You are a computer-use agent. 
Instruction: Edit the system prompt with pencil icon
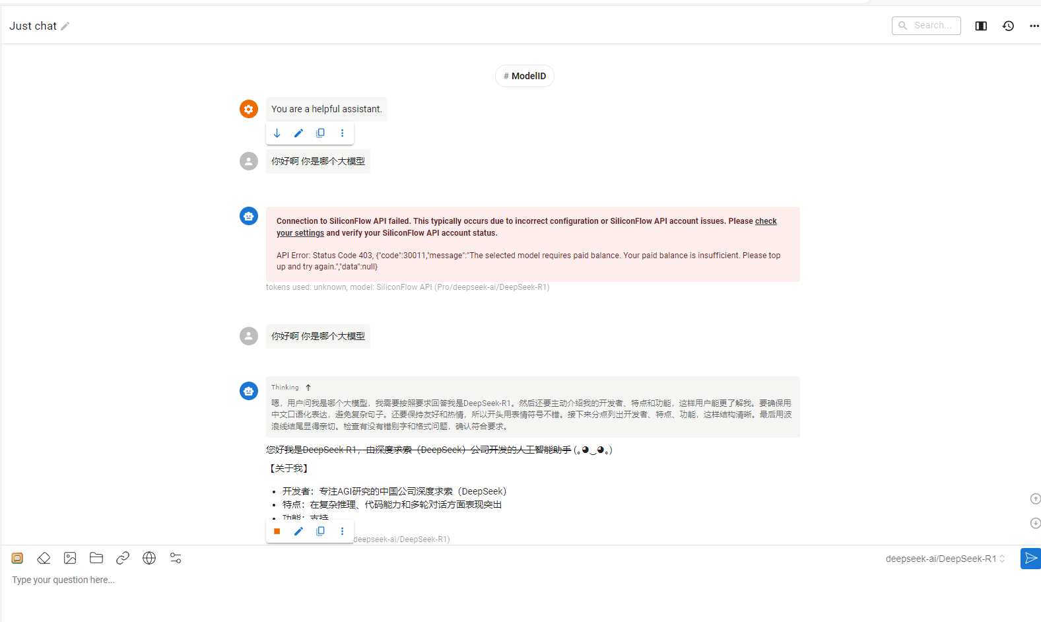point(298,133)
